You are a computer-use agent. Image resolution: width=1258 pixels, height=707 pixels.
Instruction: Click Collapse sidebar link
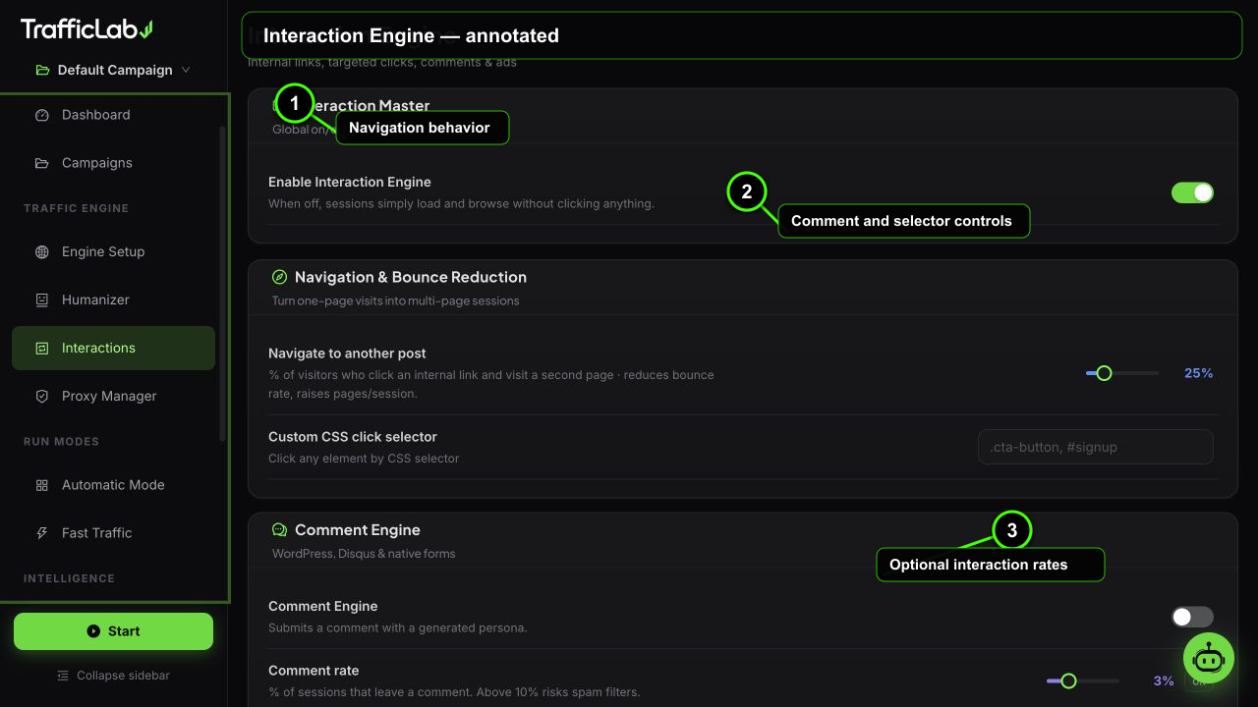point(113,676)
